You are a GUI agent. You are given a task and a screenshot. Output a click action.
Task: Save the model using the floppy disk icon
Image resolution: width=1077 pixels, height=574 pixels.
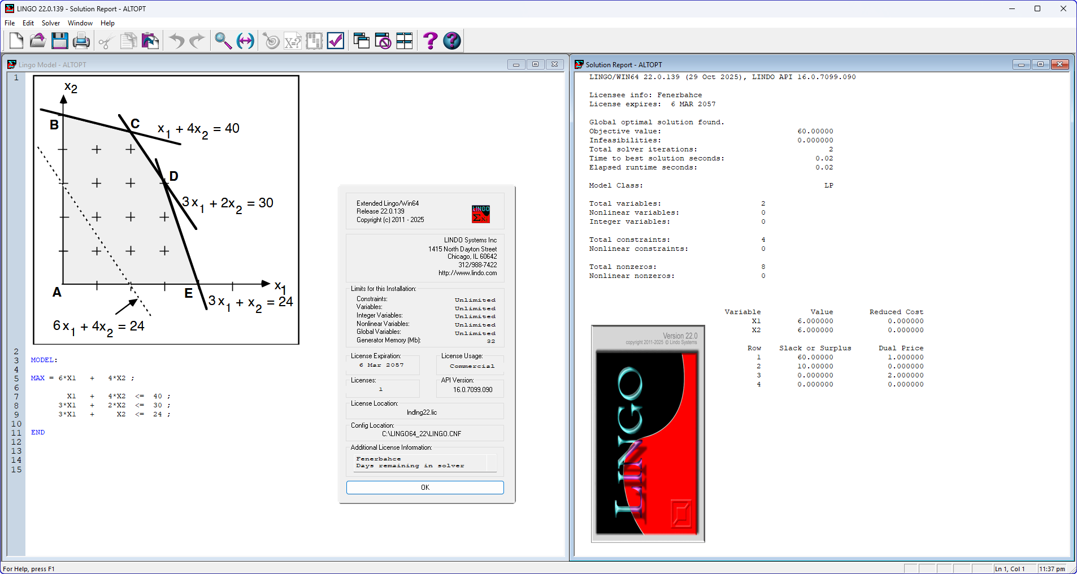(59, 41)
